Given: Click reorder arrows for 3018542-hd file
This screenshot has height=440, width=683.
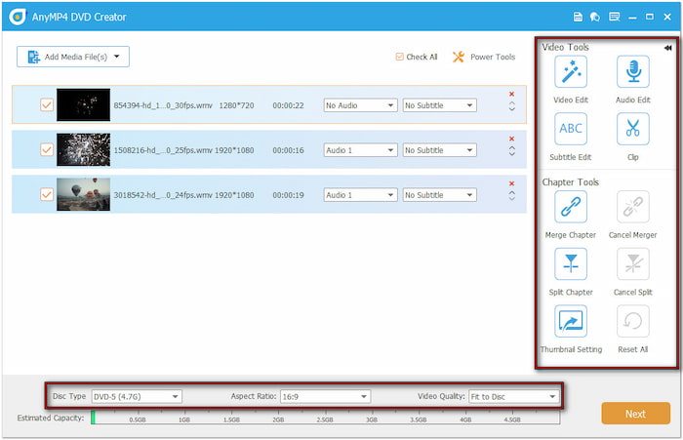Looking at the screenshot, I should pos(512,195).
